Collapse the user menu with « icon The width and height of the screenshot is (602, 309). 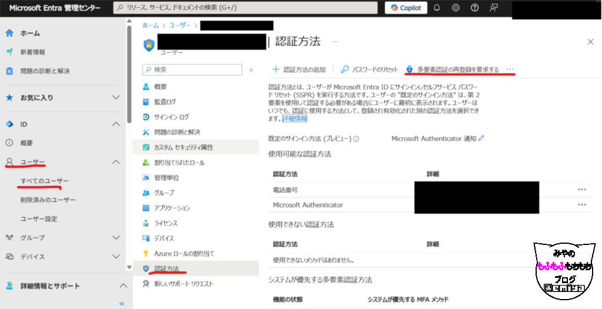252,70
